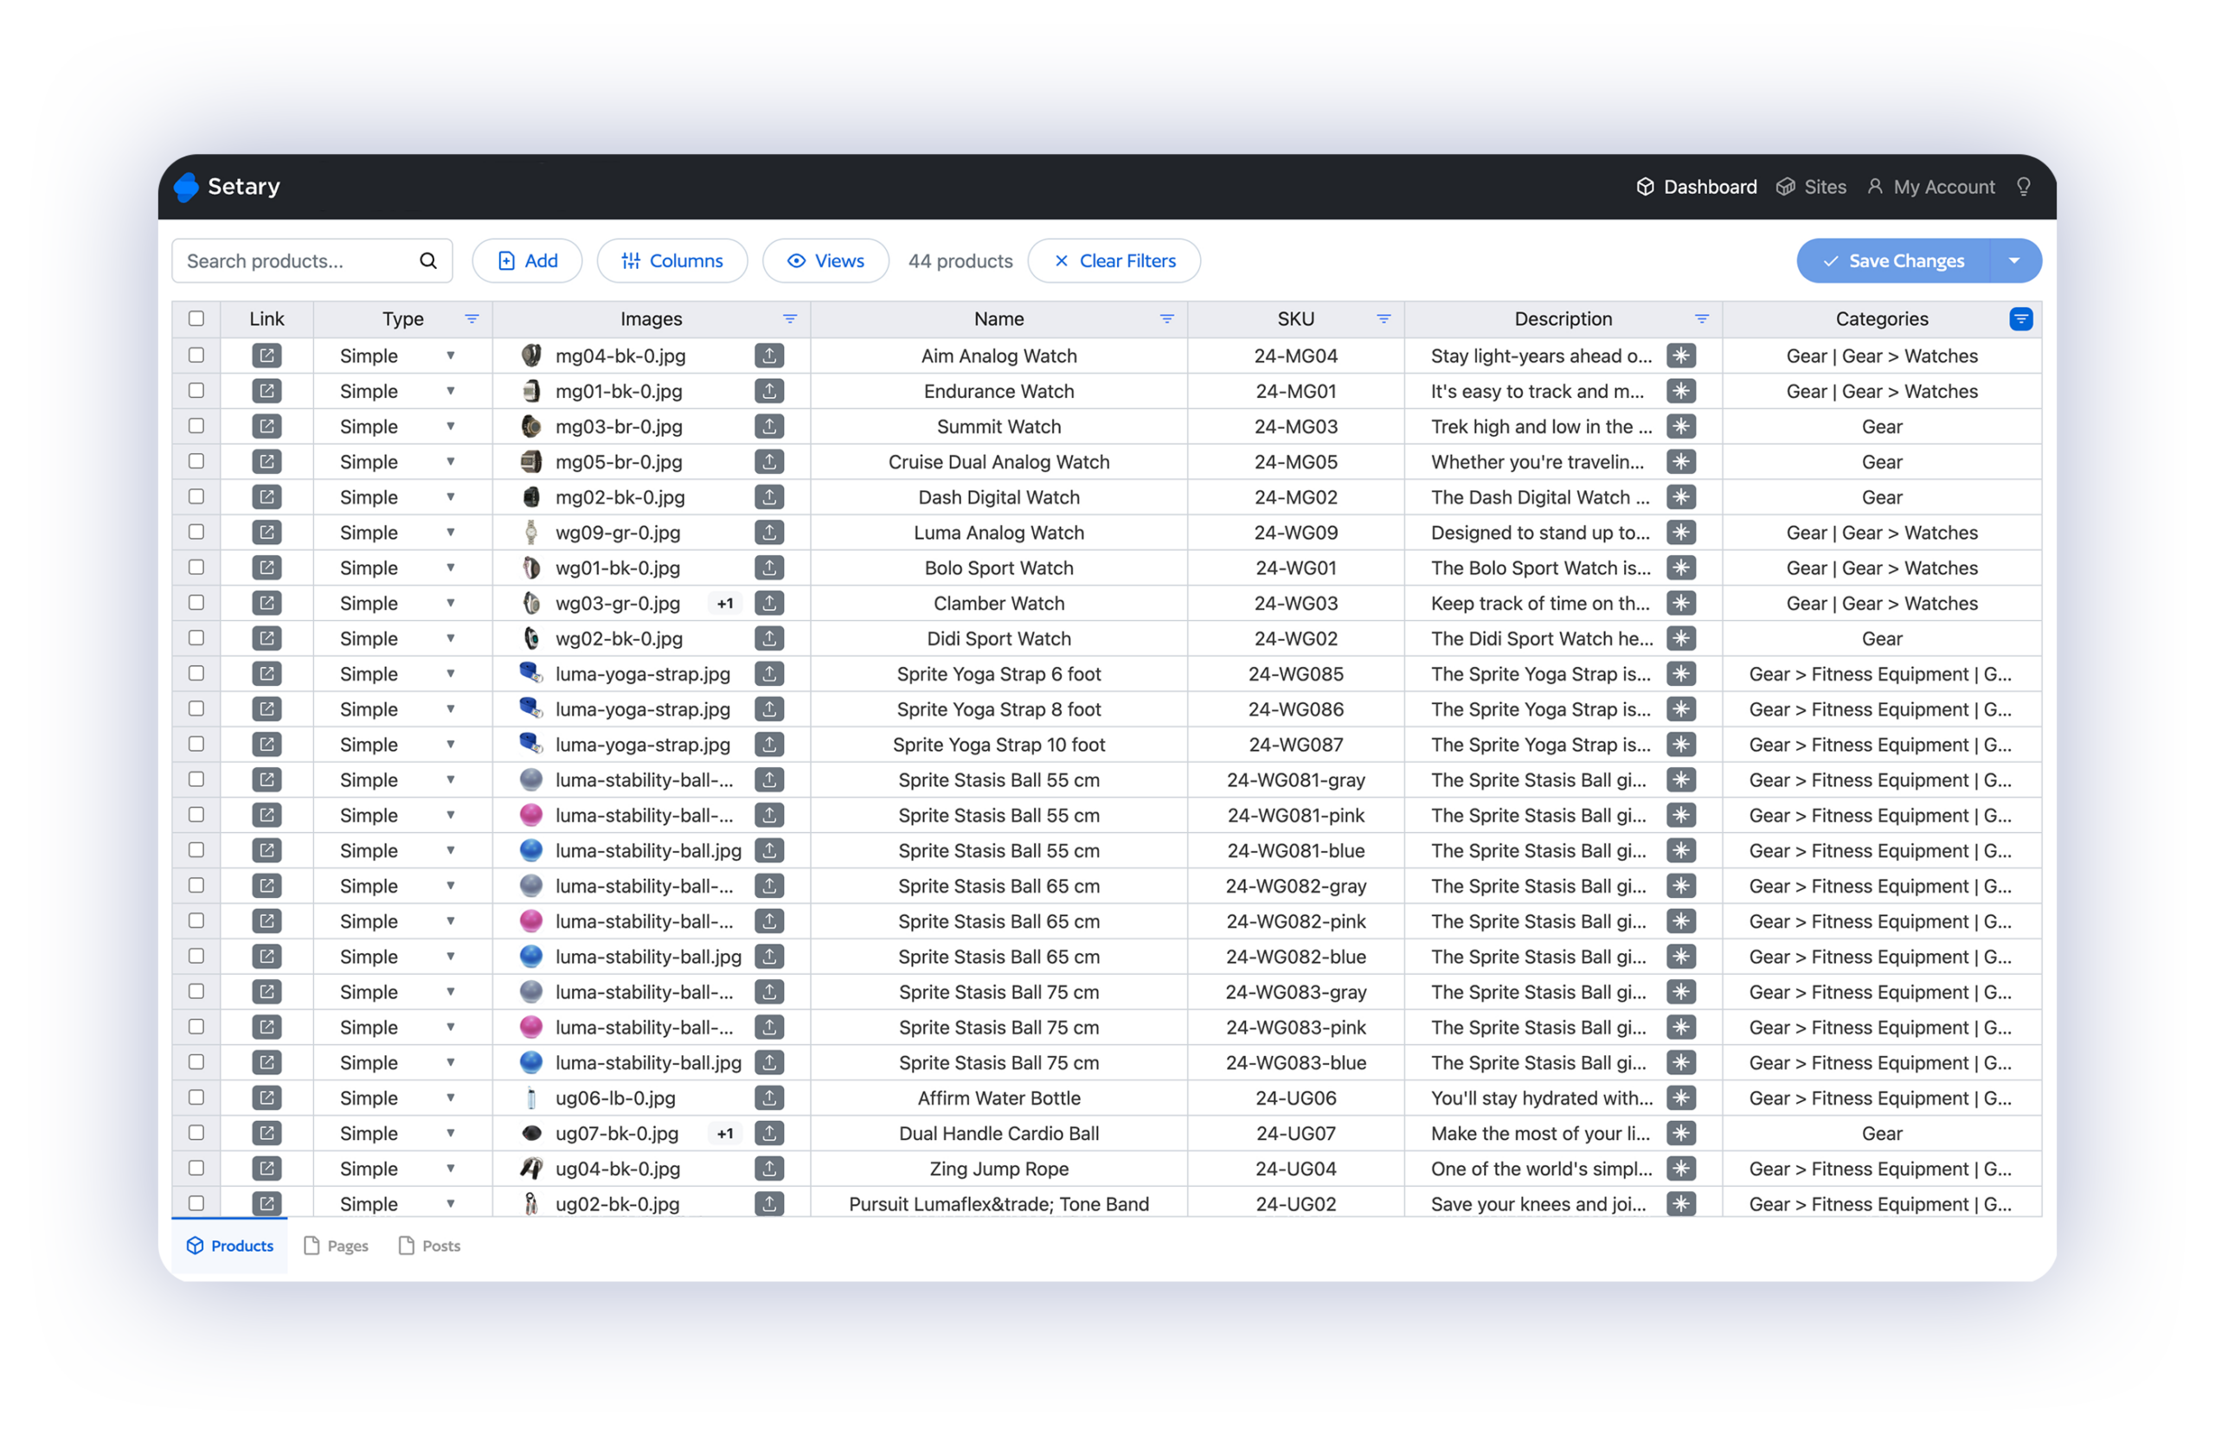Viewport: 2215px width, 1435px height.
Task: Open Sites in top navigation
Action: click(1810, 187)
